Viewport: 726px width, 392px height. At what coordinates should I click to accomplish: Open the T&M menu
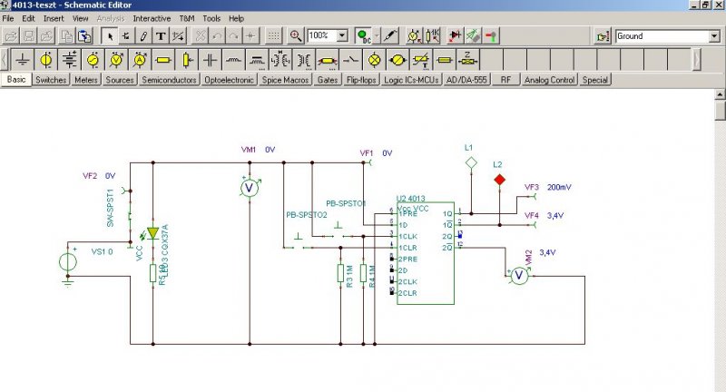pos(187,18)
